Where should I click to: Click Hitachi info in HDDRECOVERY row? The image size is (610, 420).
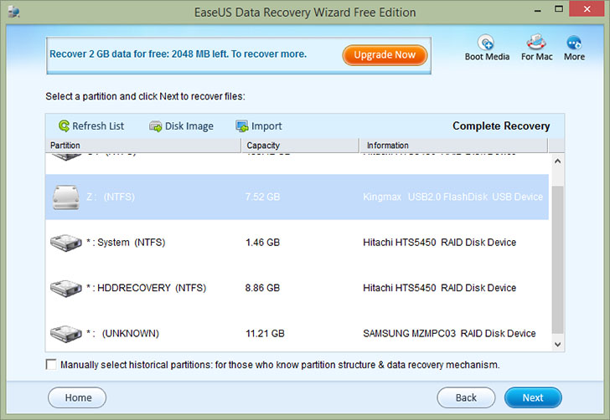tap(440, 288)
